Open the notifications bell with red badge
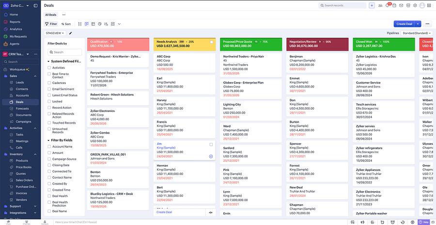 click(x=388, y=5)
